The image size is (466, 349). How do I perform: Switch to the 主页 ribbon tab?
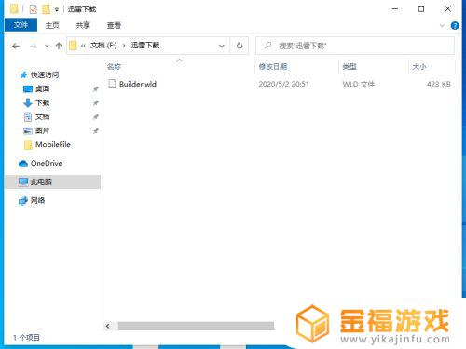pyautogui.click(x=52, y=25)
